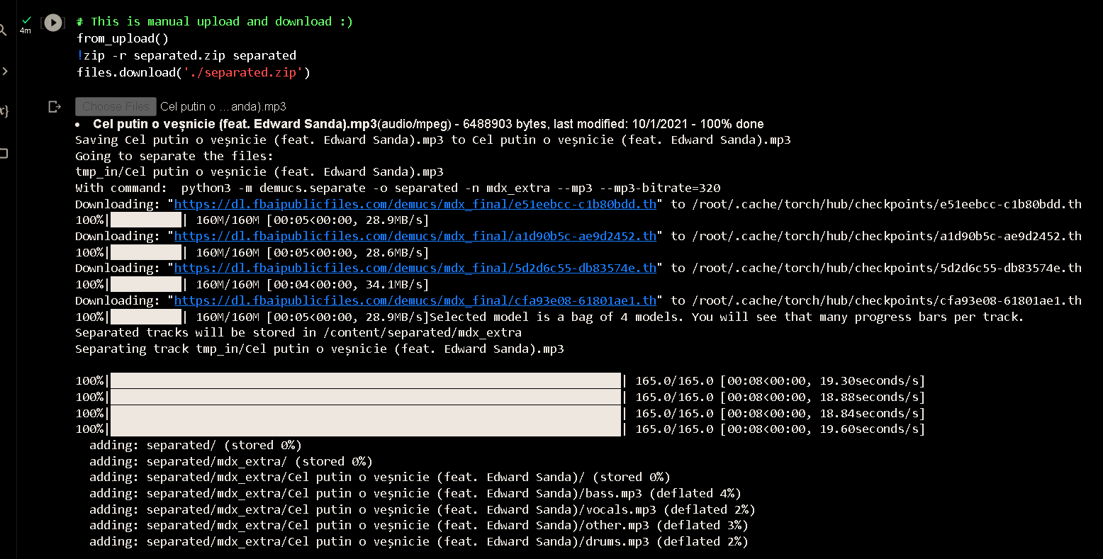Open the variable inspector {x} panel
This screenshot has height=559, width=1103.
coord(4,110)
